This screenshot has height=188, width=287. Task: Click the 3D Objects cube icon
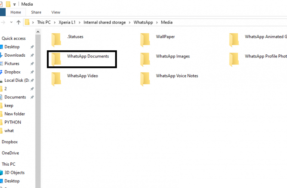tap(1, 173)
